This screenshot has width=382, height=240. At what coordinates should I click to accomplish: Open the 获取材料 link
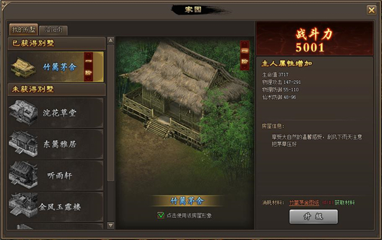344,202
